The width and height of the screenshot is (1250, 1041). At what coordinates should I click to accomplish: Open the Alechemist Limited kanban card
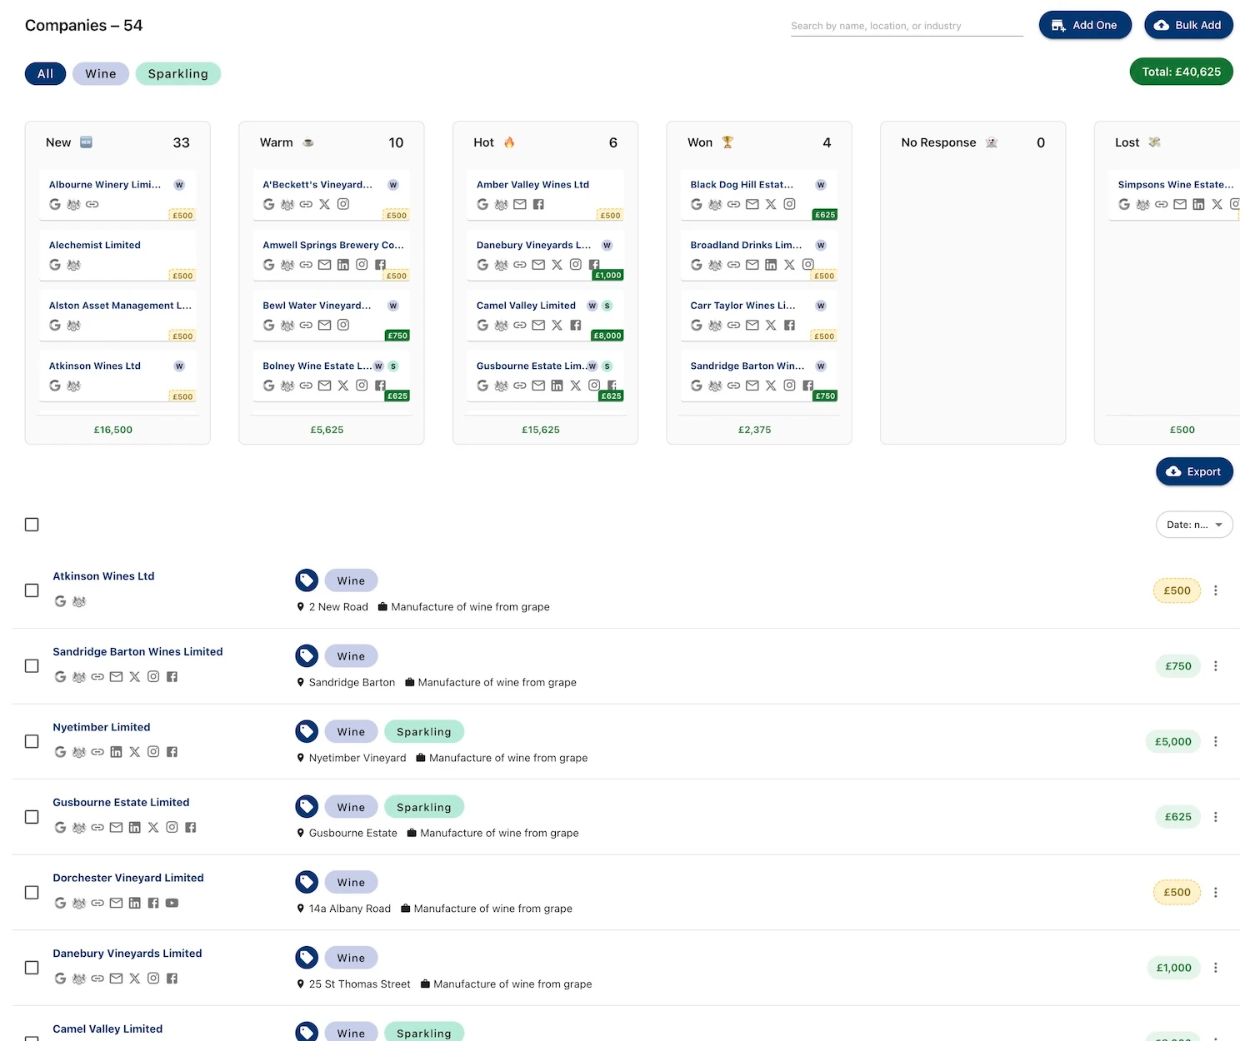(x=117, y=256)
